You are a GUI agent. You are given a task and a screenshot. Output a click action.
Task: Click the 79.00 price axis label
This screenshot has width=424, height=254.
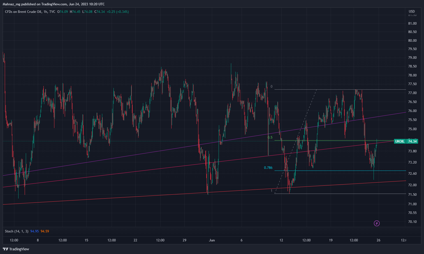(412, 58)
